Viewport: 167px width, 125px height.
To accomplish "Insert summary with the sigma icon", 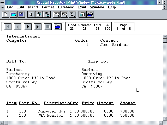I will pyautogui.click(x=73, y=15).
